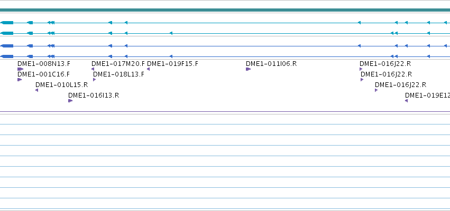Select the DME1-011I06.R feature label

tap(271, 63)
